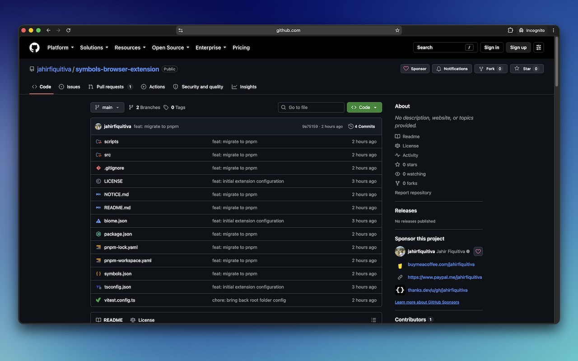Toggle Notifications for this repository

click(452, 69)
